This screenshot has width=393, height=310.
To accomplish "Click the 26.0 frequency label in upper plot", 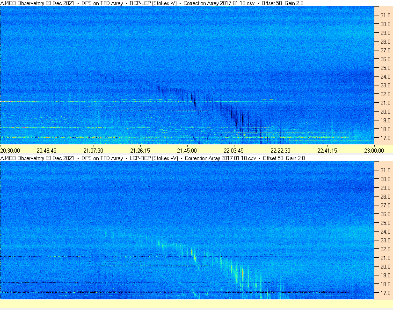I will click(386, 59).
